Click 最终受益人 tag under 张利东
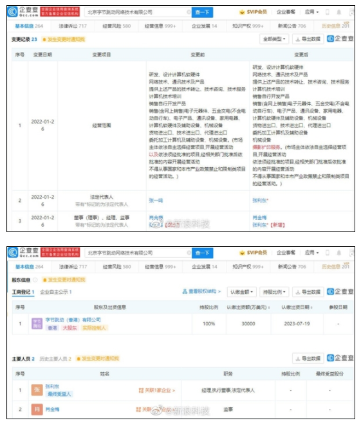The height and width of the screenshot is (425, 361). click(x=59, y=394)
